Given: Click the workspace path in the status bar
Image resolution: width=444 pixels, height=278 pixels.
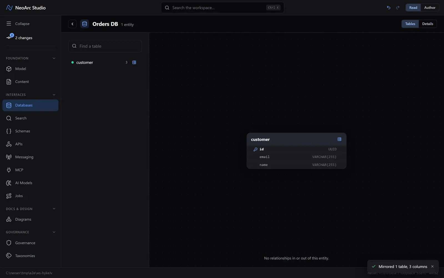Looking at the screenshot, I should point(29,273).
